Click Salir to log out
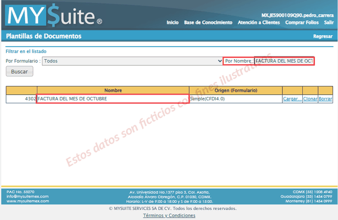This screenshot has height=220, width=338. 329,22
